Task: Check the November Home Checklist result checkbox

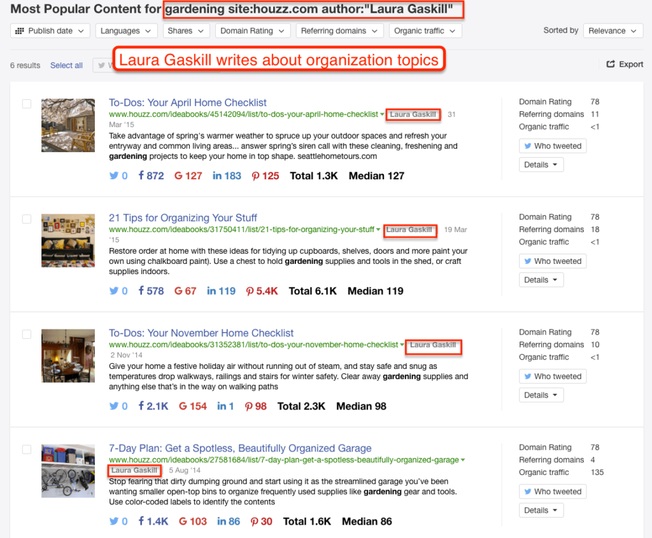Action: coord(27,334)
